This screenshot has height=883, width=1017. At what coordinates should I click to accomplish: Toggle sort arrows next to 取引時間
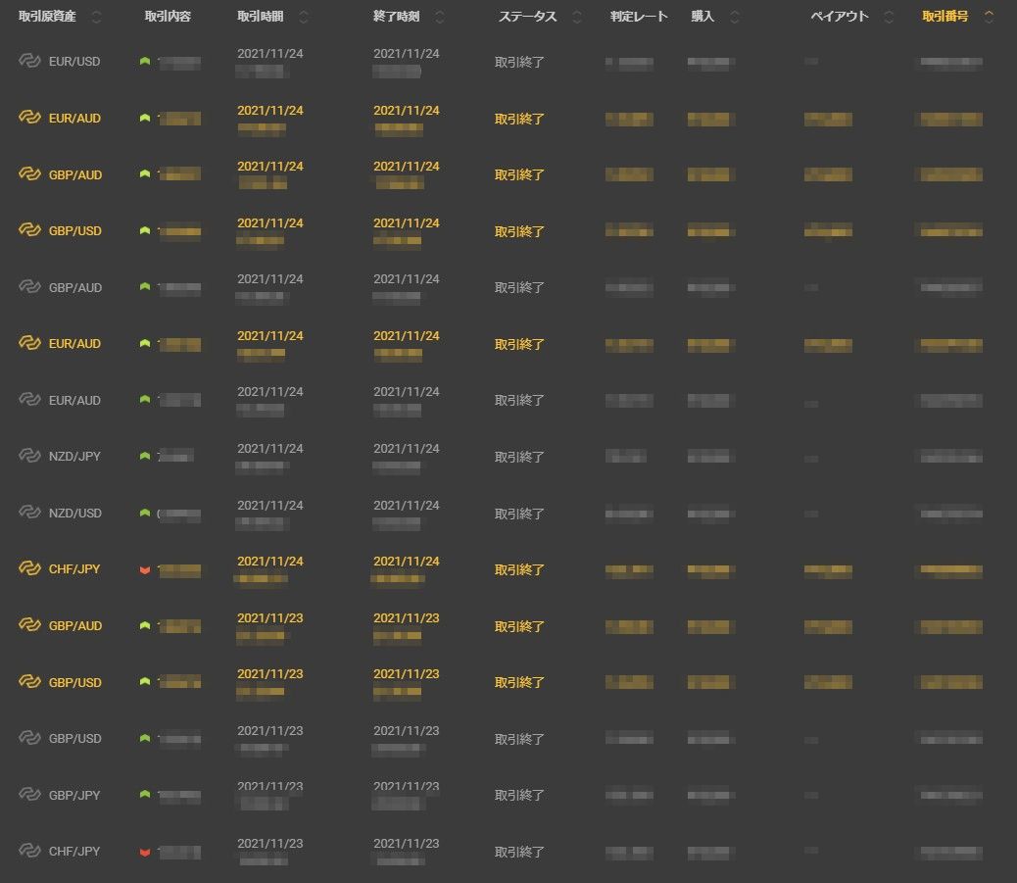[304, 18]
